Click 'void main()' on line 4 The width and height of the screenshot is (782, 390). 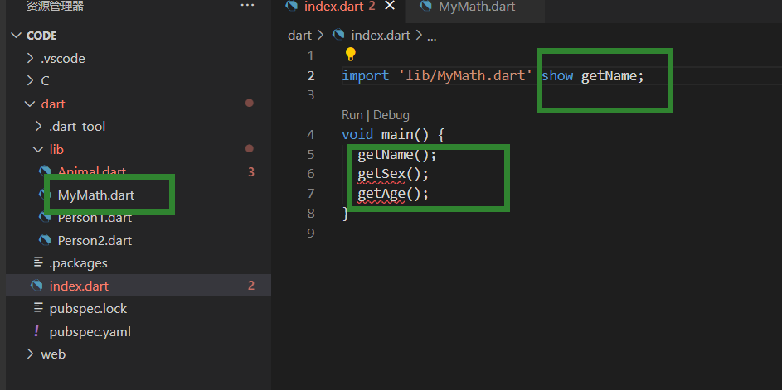(x=385, y=135)
